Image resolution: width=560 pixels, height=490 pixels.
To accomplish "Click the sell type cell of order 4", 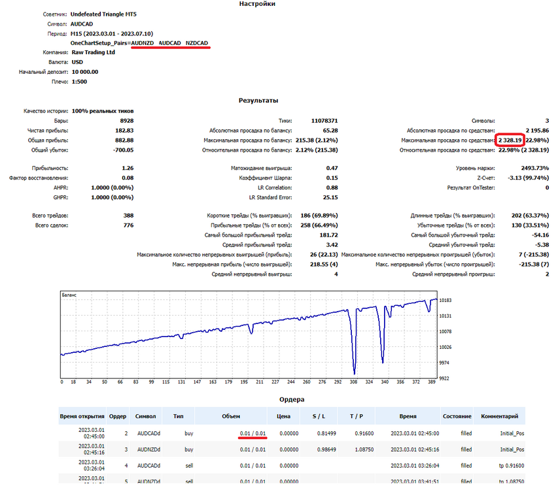I will click(x=189, y=465).
